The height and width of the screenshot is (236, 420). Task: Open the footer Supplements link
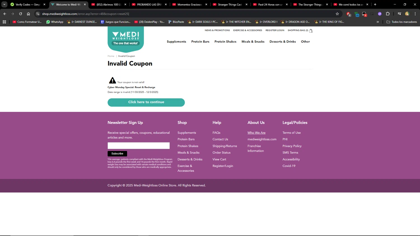(187, 133)
